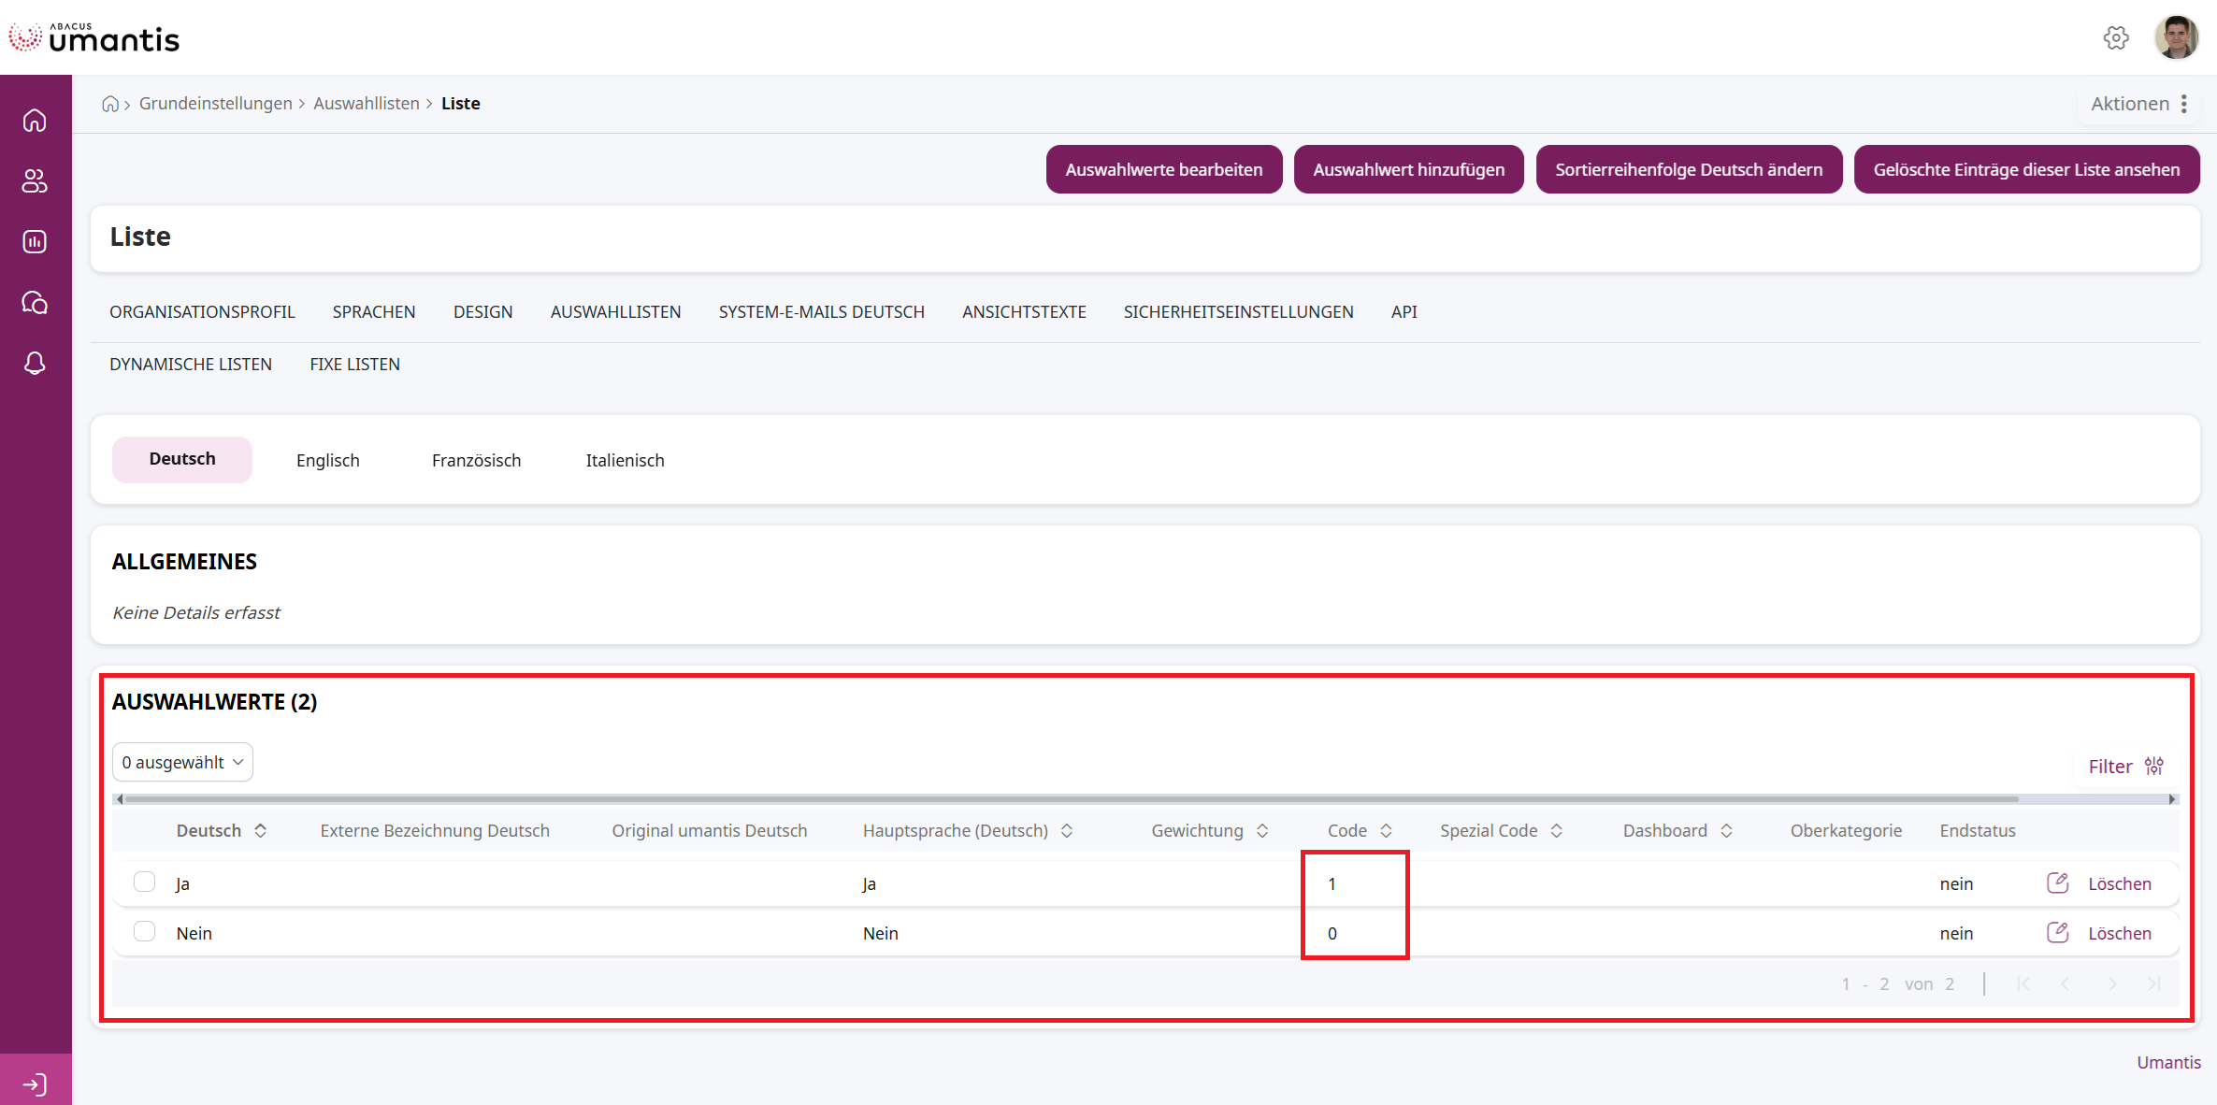Open the SICHERHEITSEINSTELLUNGEN tab
The height and width of the screenshot is (1105, 2217).
[x=1238, y=312]
